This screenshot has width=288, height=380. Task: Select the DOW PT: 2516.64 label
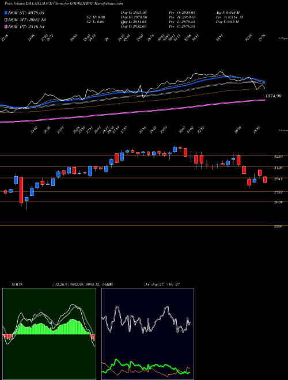(26, 26)
